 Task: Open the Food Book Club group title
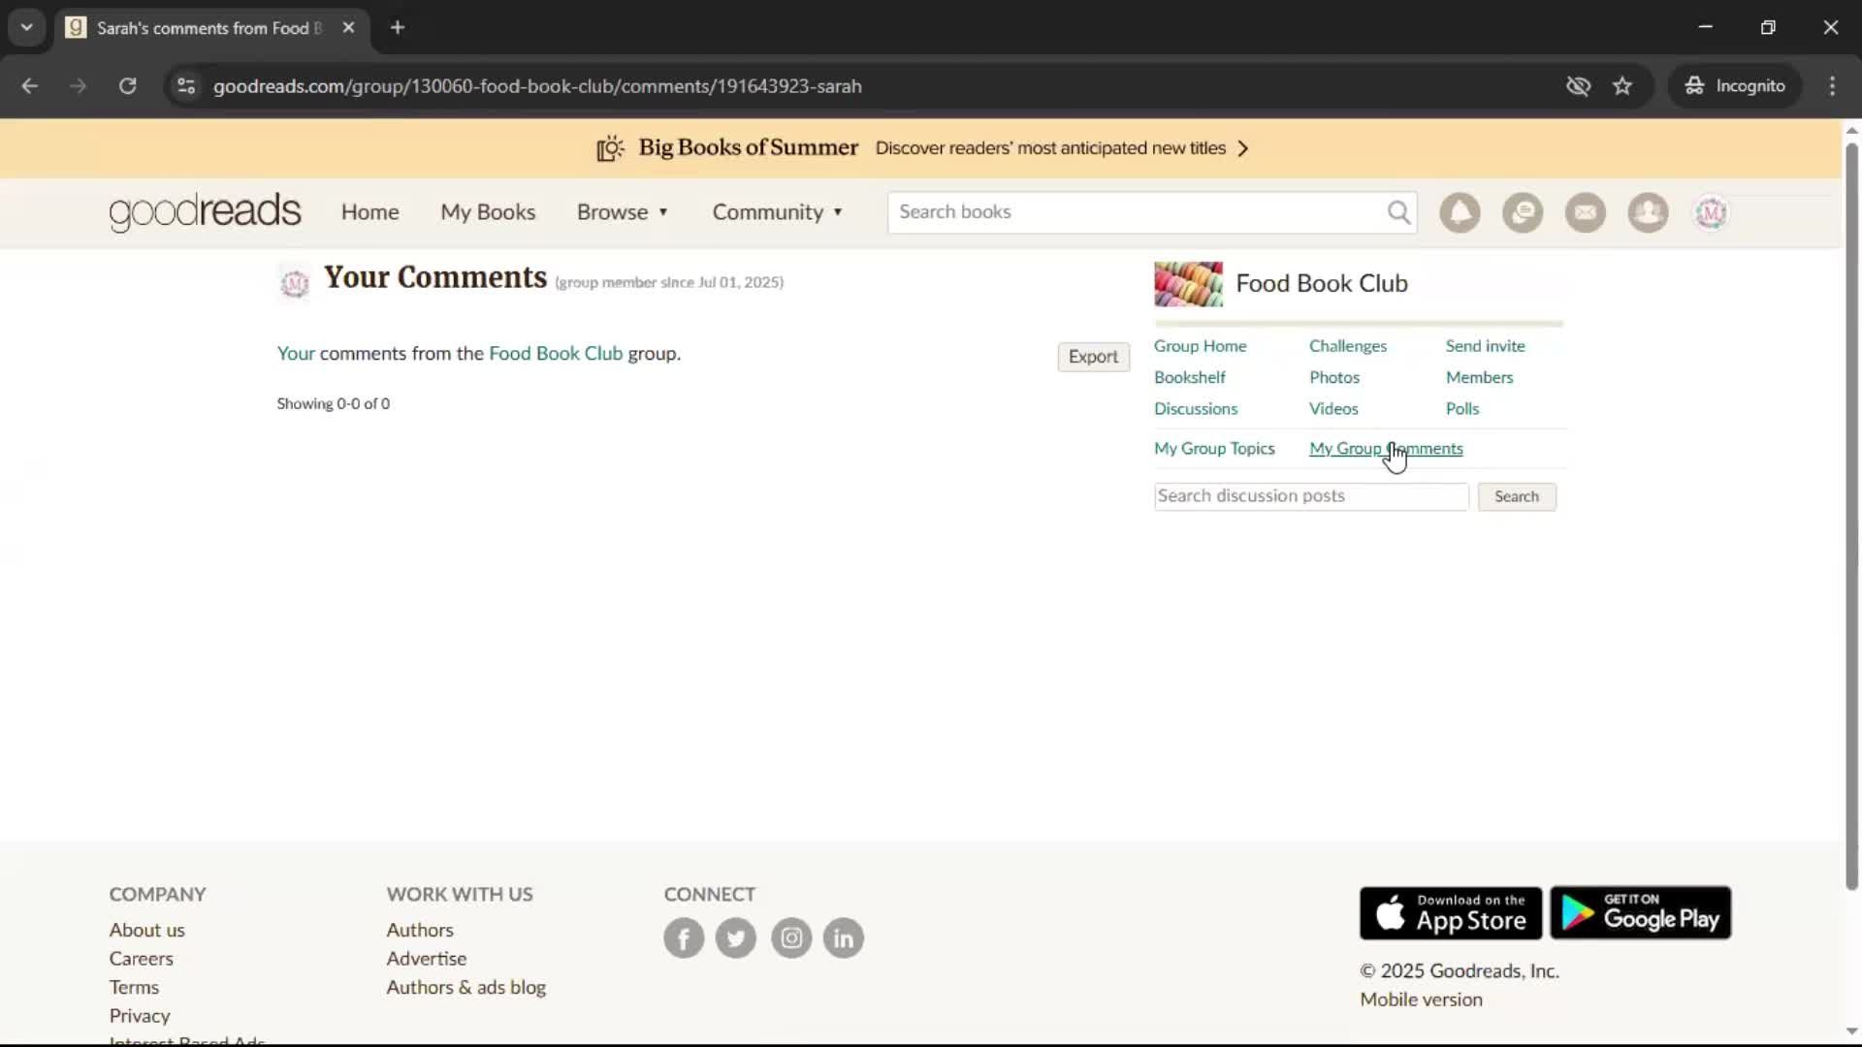click(1322, 284)
